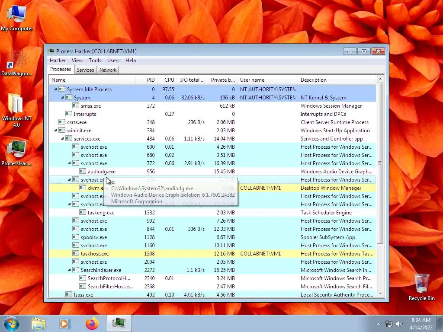Switch to the Services tab

point(85,70)
